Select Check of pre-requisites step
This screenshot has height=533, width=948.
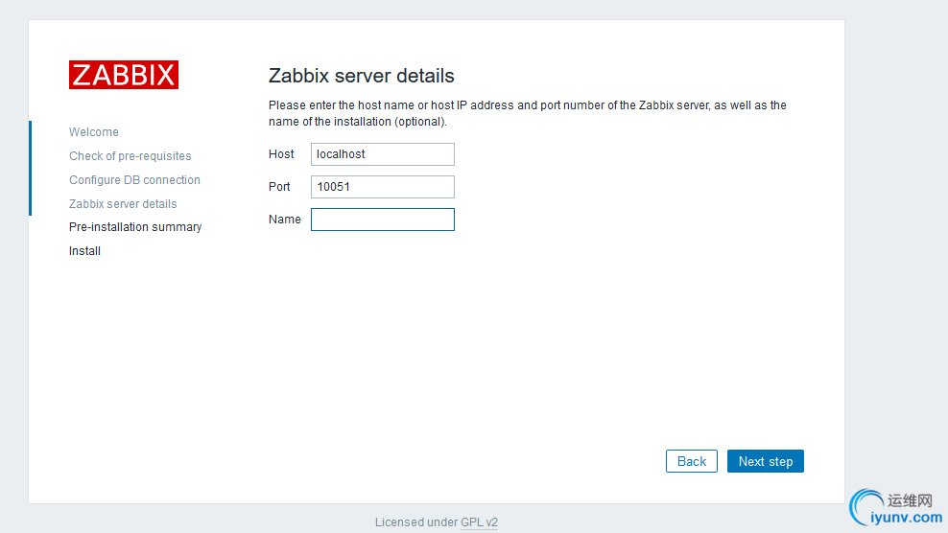point(130,156)
